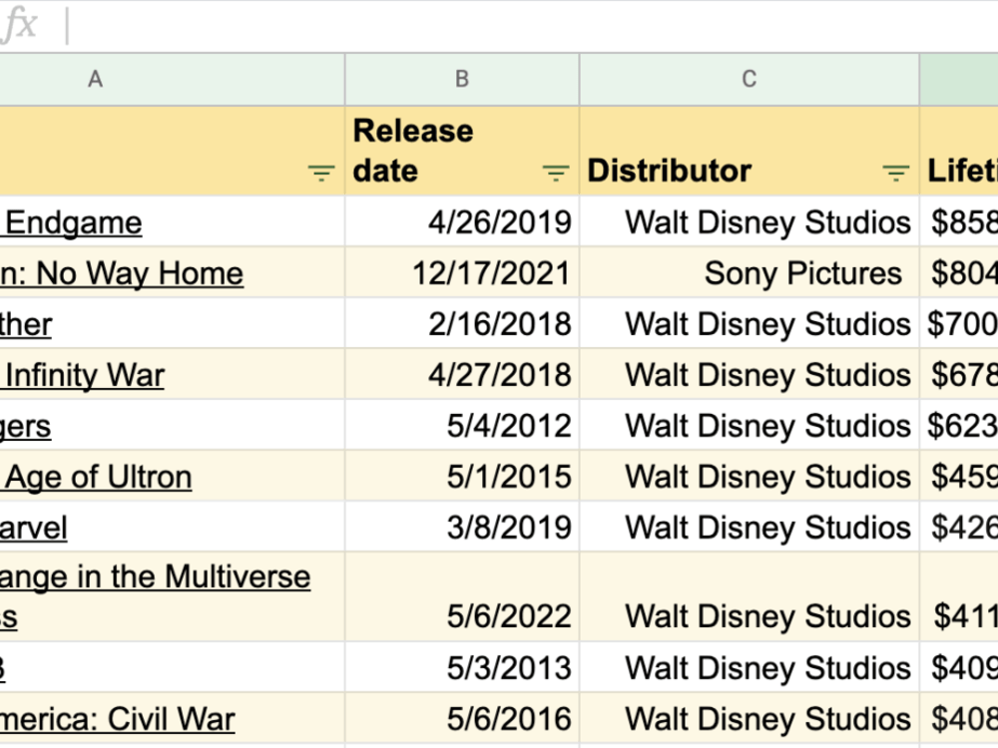Open the Endgame movie link
Viewport: 998px width, 748px height.
coord(71,222)
